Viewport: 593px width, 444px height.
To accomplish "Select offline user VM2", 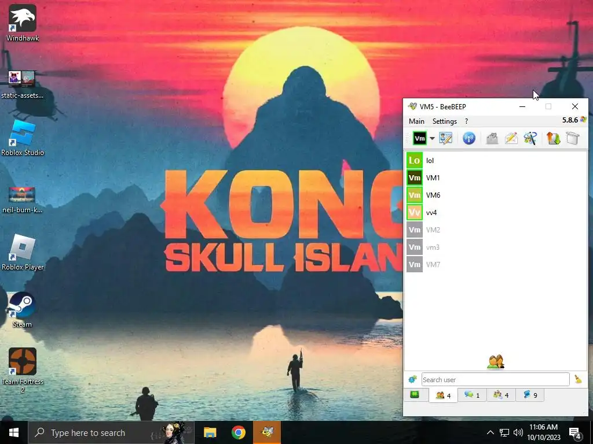I will tap(496, 230).
